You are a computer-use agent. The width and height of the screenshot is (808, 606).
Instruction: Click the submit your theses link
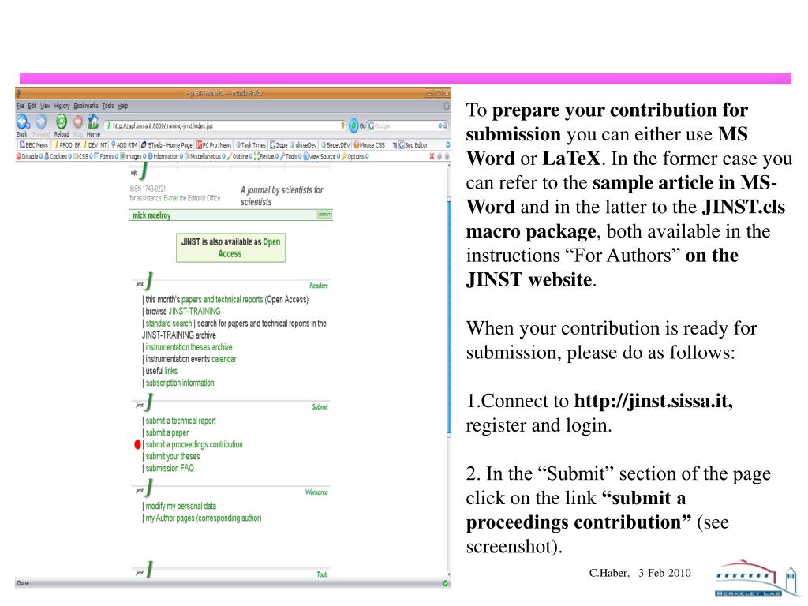point(173,456)
